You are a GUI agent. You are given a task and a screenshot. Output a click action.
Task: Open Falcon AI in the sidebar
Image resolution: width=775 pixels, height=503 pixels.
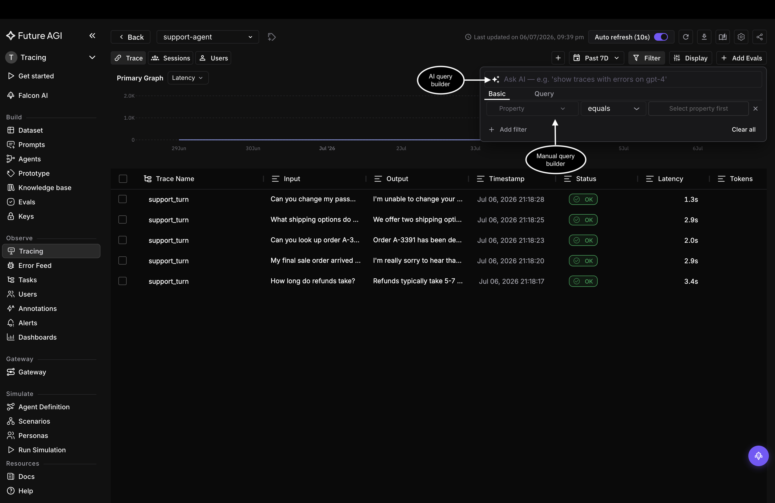click(x=33, y=96)
